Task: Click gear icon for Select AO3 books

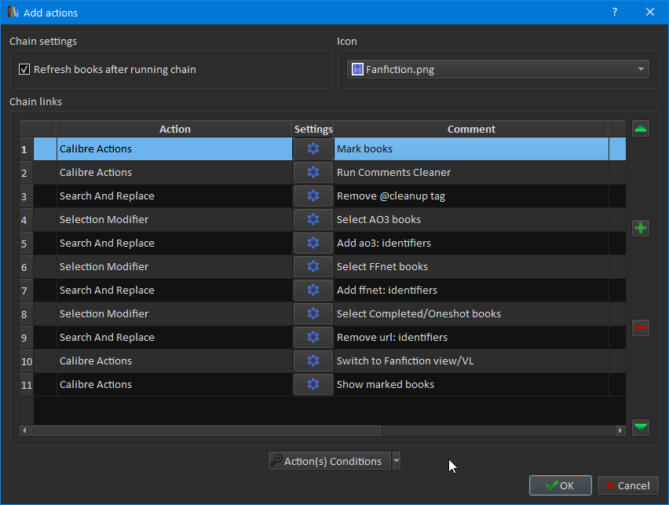Action: coord(313,220)
